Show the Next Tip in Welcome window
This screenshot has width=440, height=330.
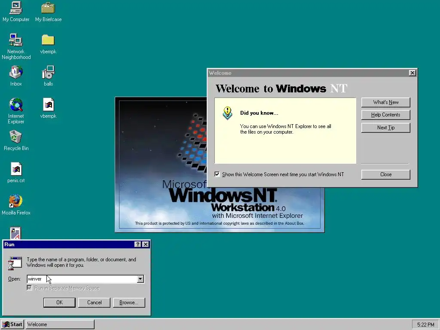385,128
